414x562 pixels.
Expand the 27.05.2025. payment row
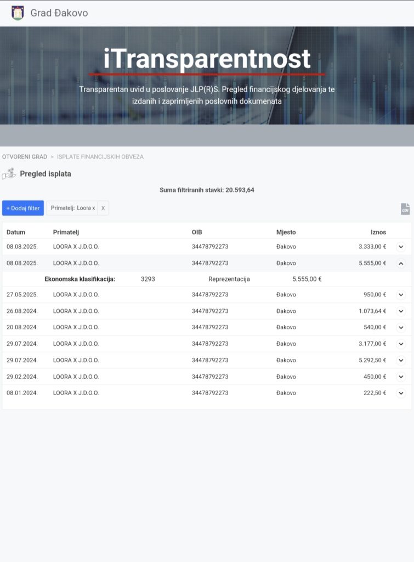tap(401, 295)
